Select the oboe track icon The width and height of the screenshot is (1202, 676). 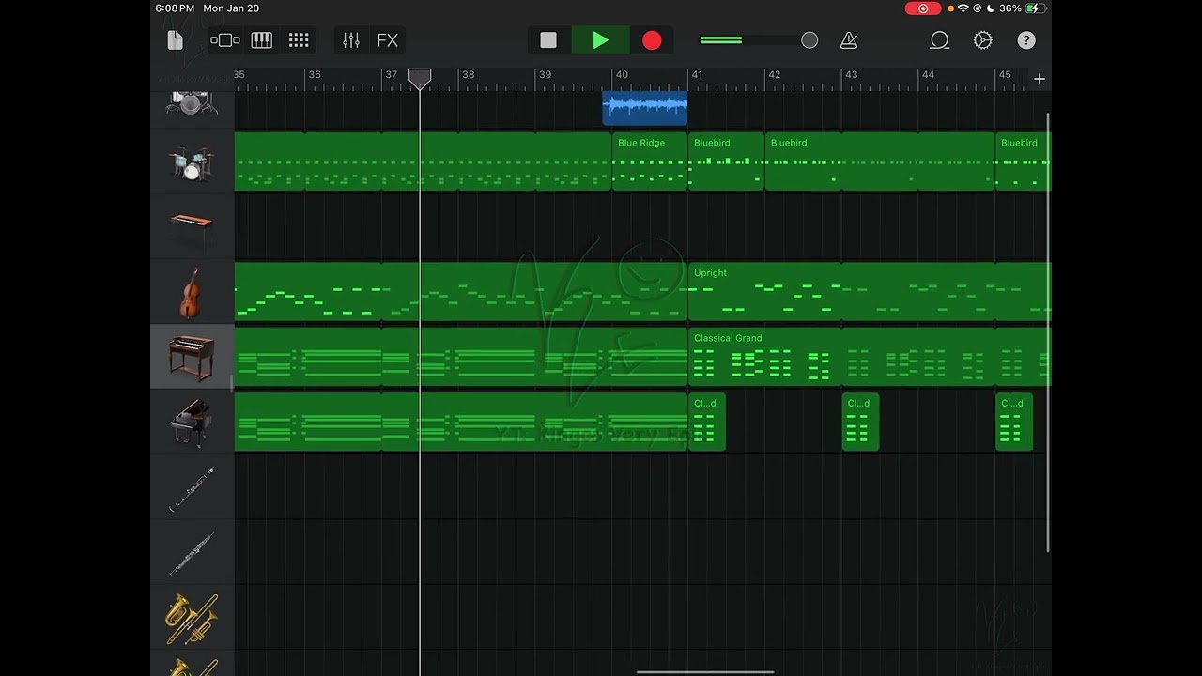[192, 554]
